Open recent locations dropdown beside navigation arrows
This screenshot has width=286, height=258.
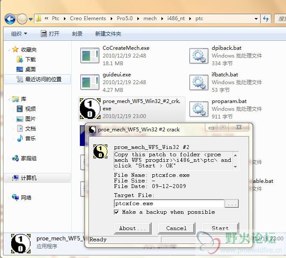[31, 19]
